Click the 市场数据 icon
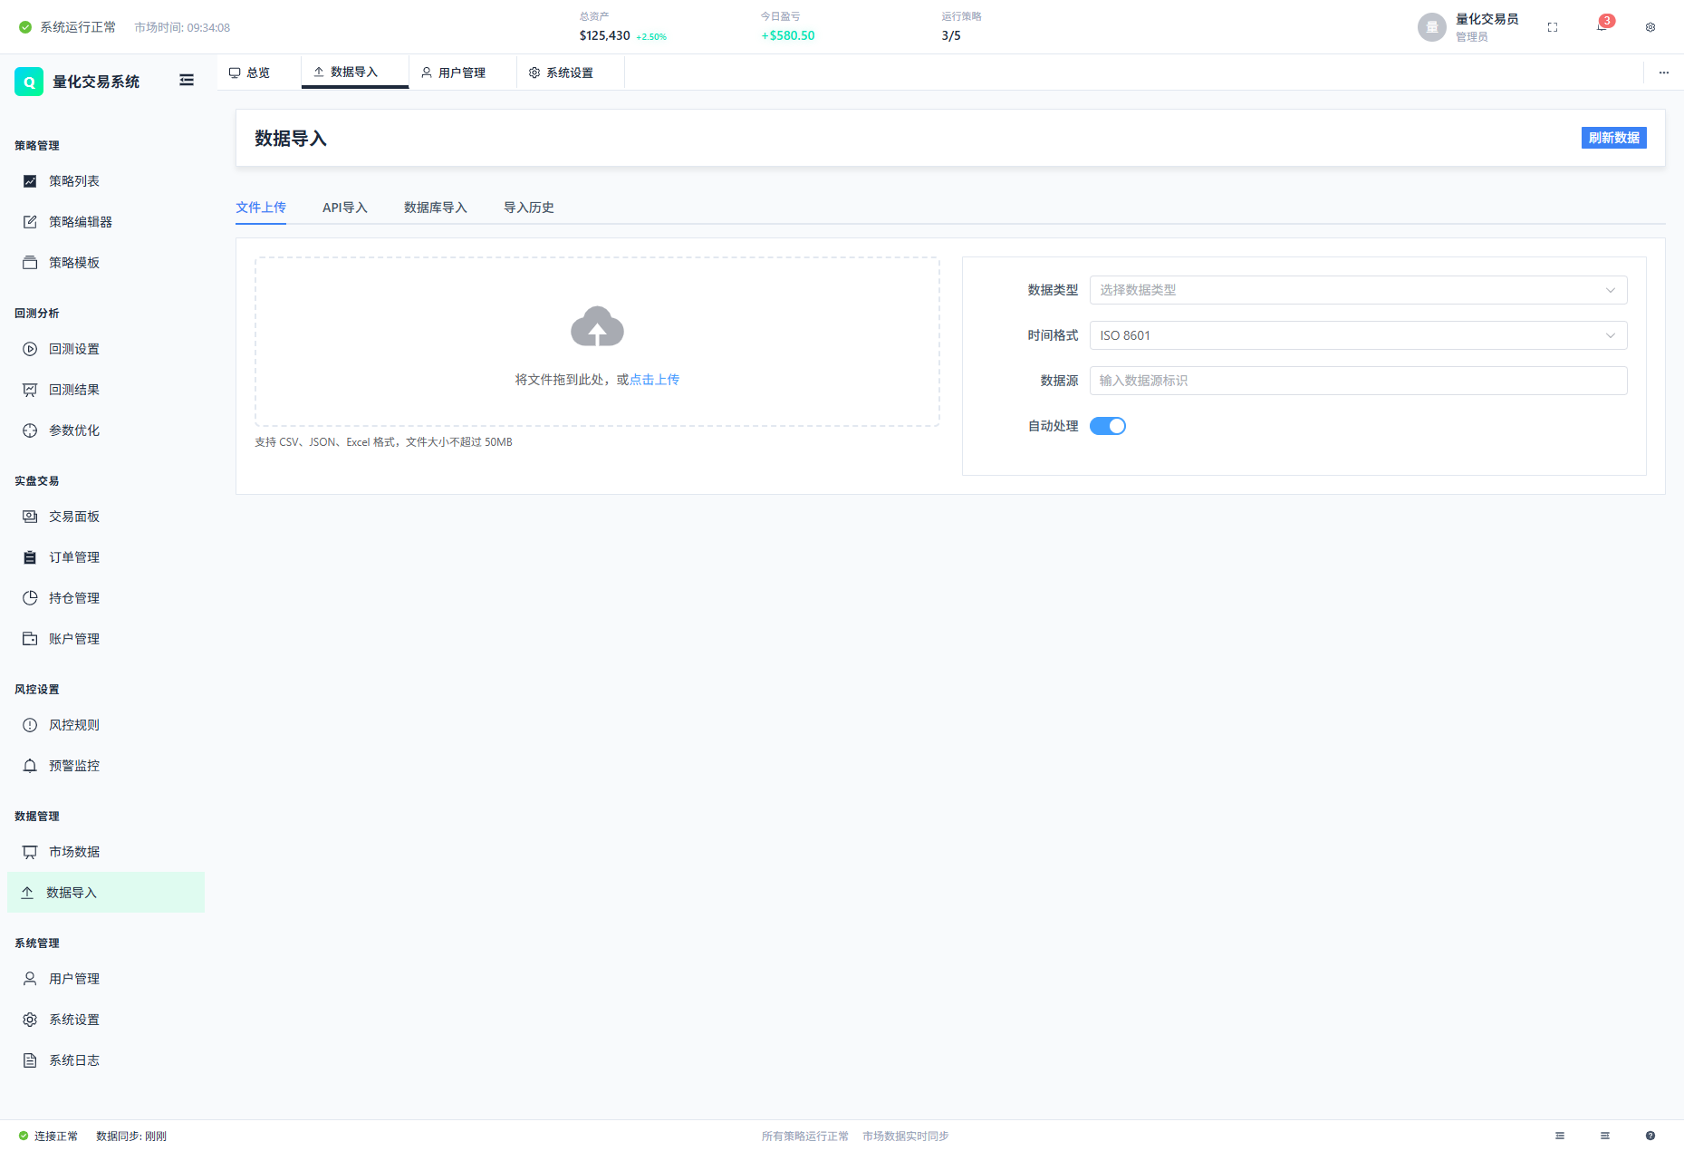The height and width of the screenshot is (1151, 1684). [30, 852]
